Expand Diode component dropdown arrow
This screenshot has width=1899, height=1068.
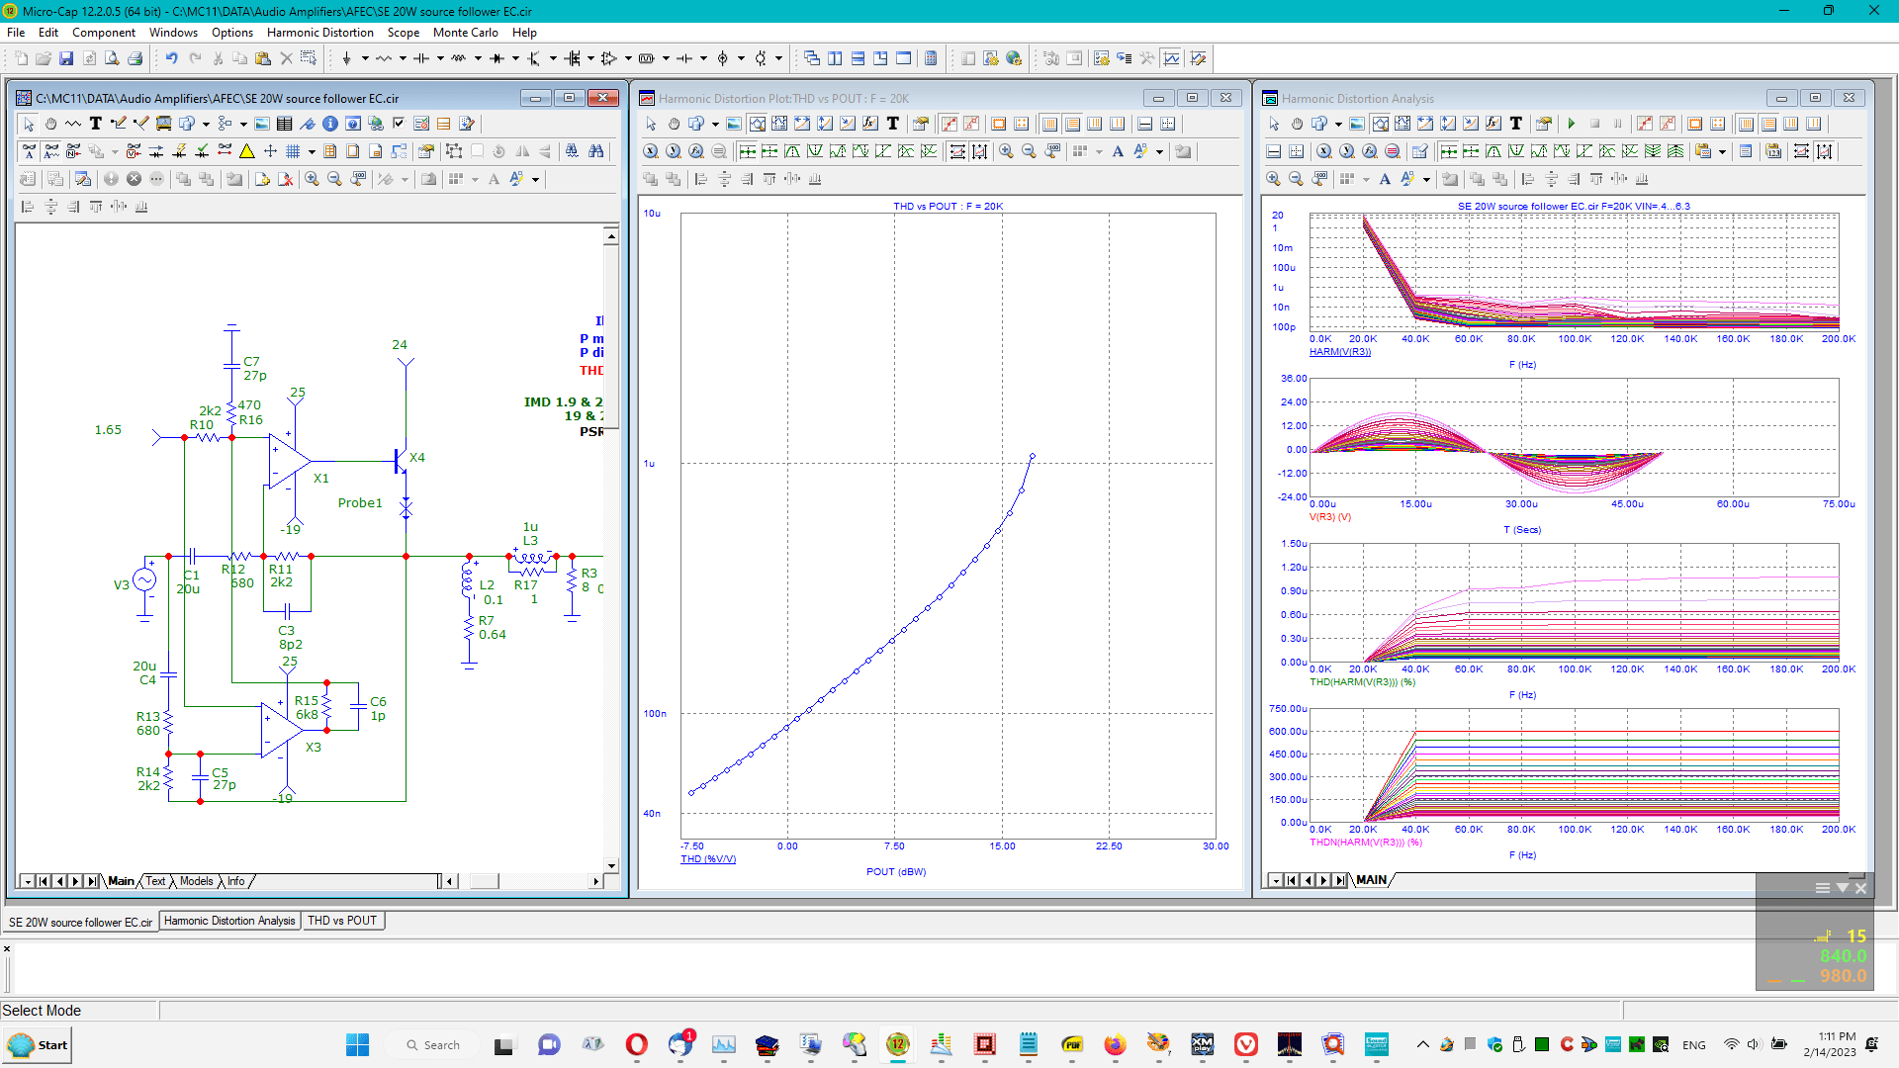515,59
